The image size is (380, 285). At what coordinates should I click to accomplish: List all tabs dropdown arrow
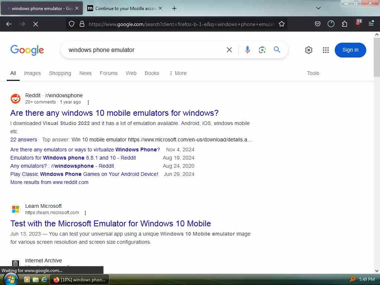point(318,8)
